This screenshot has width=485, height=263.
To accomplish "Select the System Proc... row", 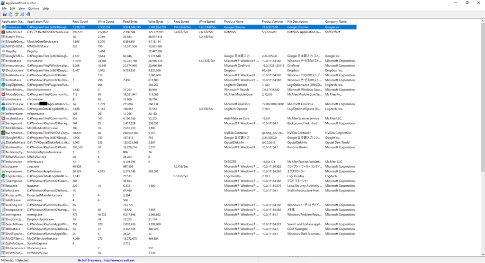I will click(x=179, y=37).
